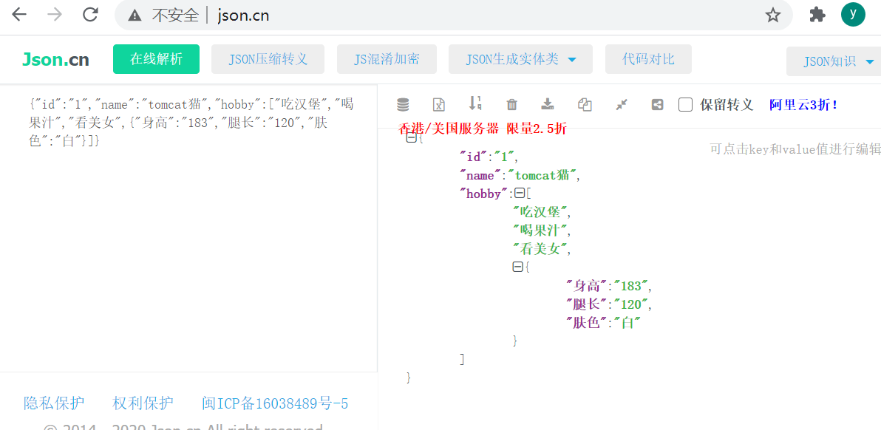Copy parsed result with the copy icon

point(584,105)
